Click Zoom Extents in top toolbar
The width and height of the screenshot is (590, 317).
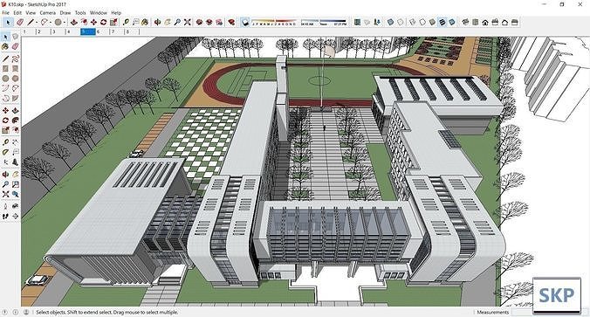[187, 23]
